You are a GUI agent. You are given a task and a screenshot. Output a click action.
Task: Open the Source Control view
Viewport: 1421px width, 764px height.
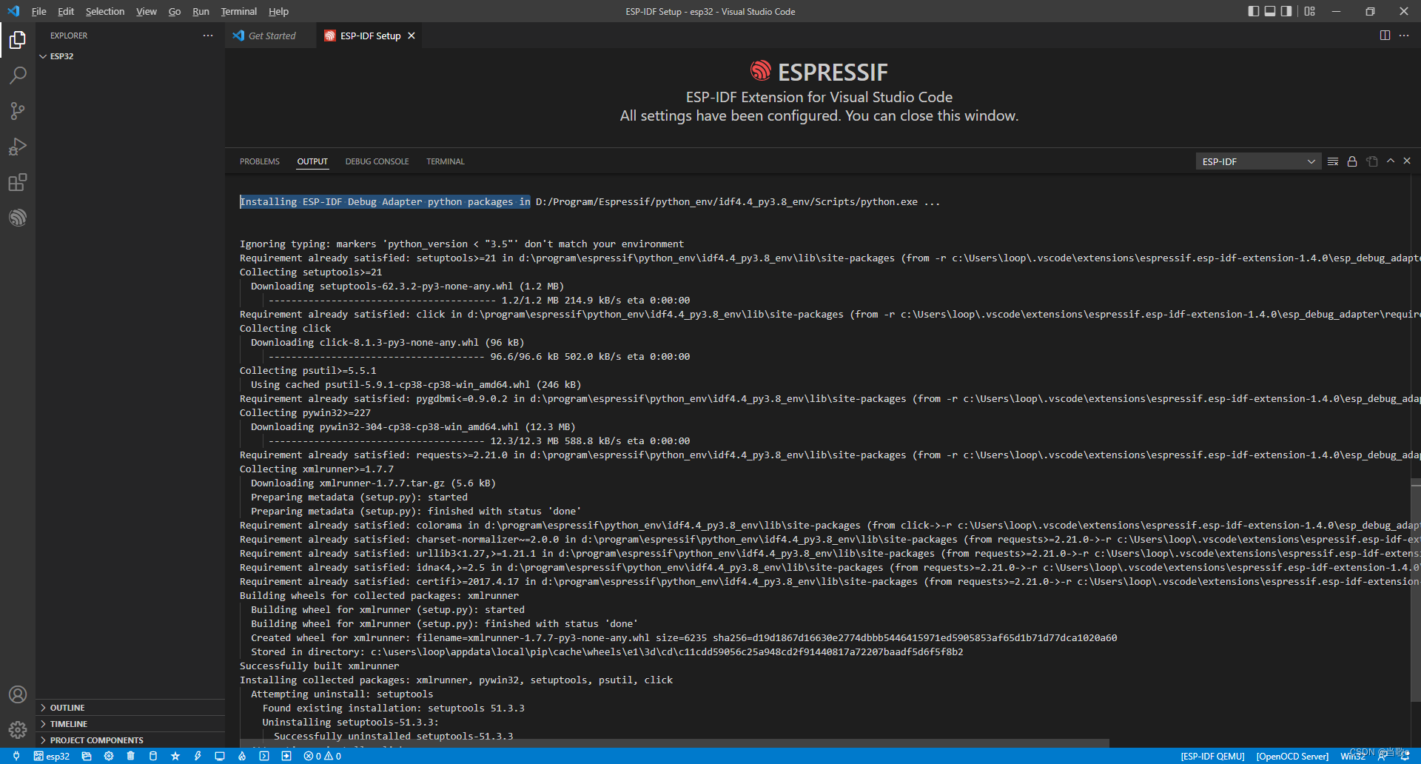[18, 111]
